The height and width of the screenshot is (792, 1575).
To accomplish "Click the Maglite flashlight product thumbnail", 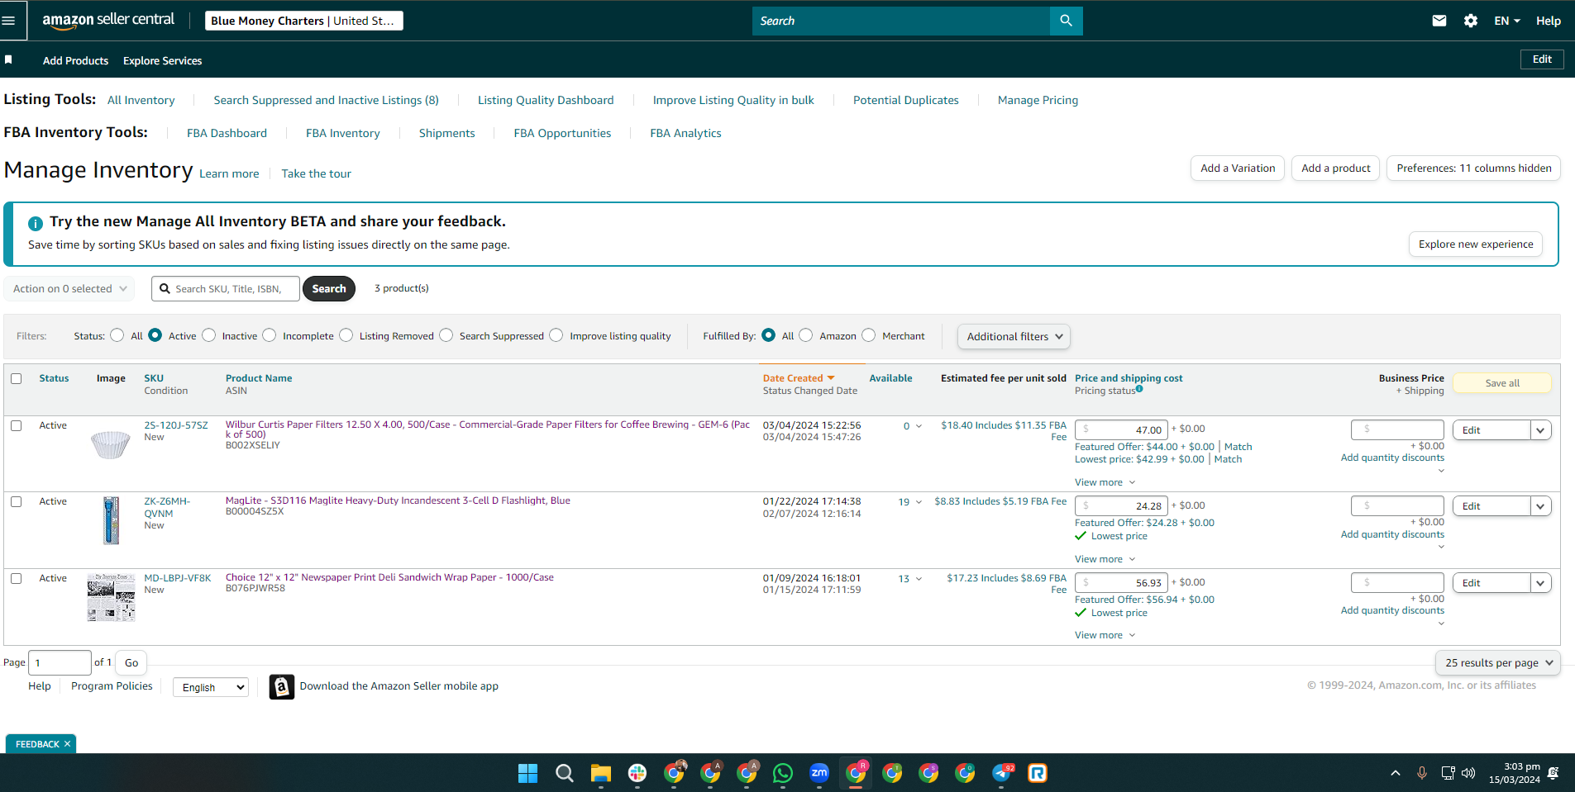I will coord(111,520).
